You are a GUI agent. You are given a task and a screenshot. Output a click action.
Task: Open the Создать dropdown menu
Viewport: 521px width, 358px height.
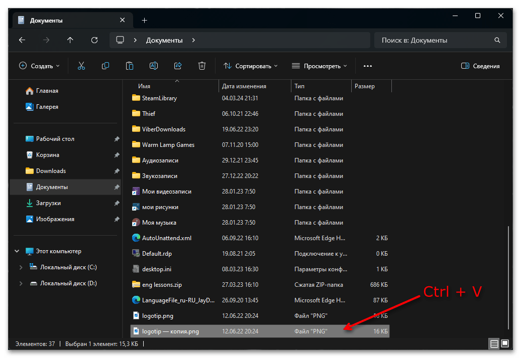pyautogui.click(x=39, y=66)
